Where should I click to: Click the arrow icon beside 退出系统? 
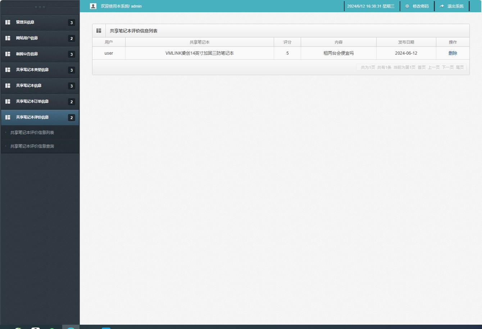click(x=442, y=6)
